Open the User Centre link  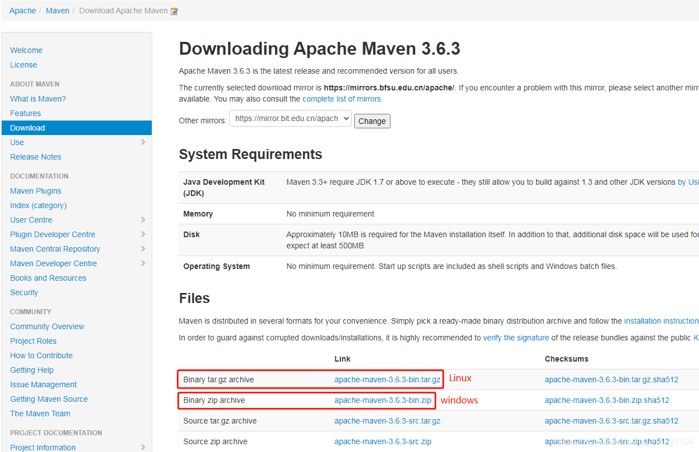click(x=31, y=220)
